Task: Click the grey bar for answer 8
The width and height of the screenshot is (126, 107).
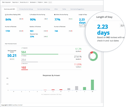Action: click(77, 88)
